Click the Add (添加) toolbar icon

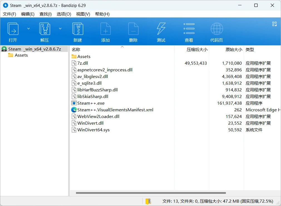(x=105, y=29)
